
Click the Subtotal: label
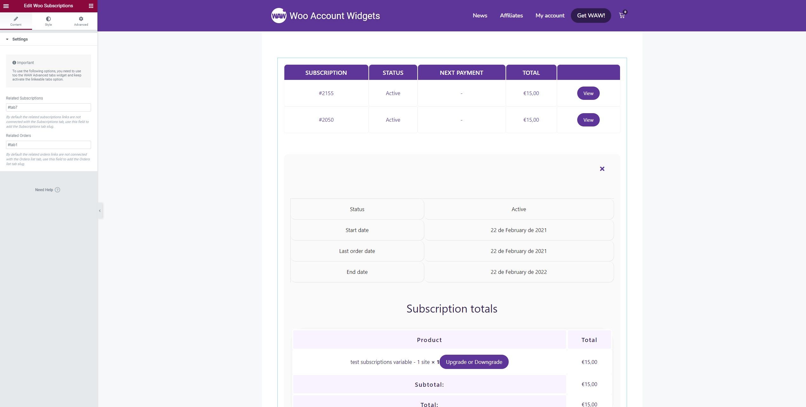pyautogui.click(x=429, y=384)
